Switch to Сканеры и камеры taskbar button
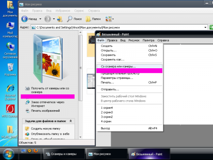This screenshot has width=213, height=160. [x=64, y=154]
